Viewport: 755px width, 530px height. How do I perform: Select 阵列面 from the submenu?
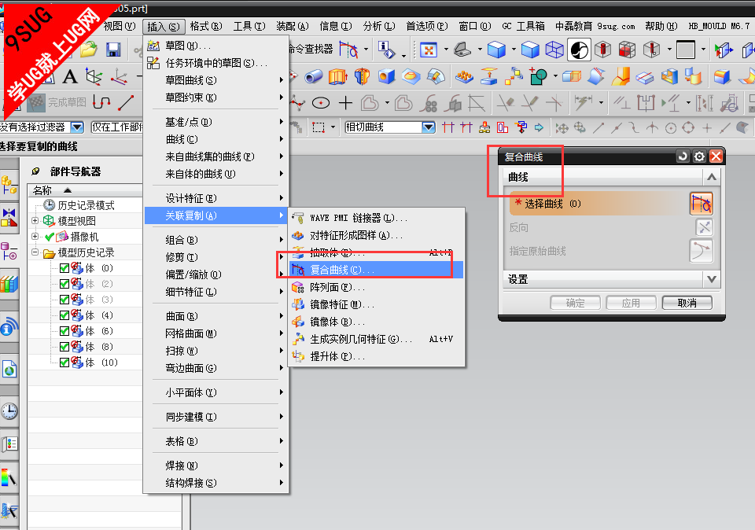point(377,287)
